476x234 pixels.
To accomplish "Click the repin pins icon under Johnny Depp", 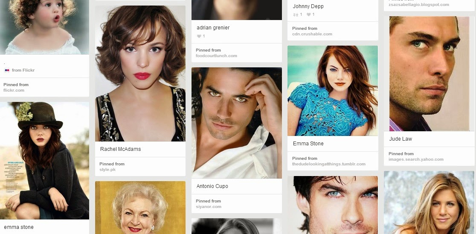I will tap(296, 14).
